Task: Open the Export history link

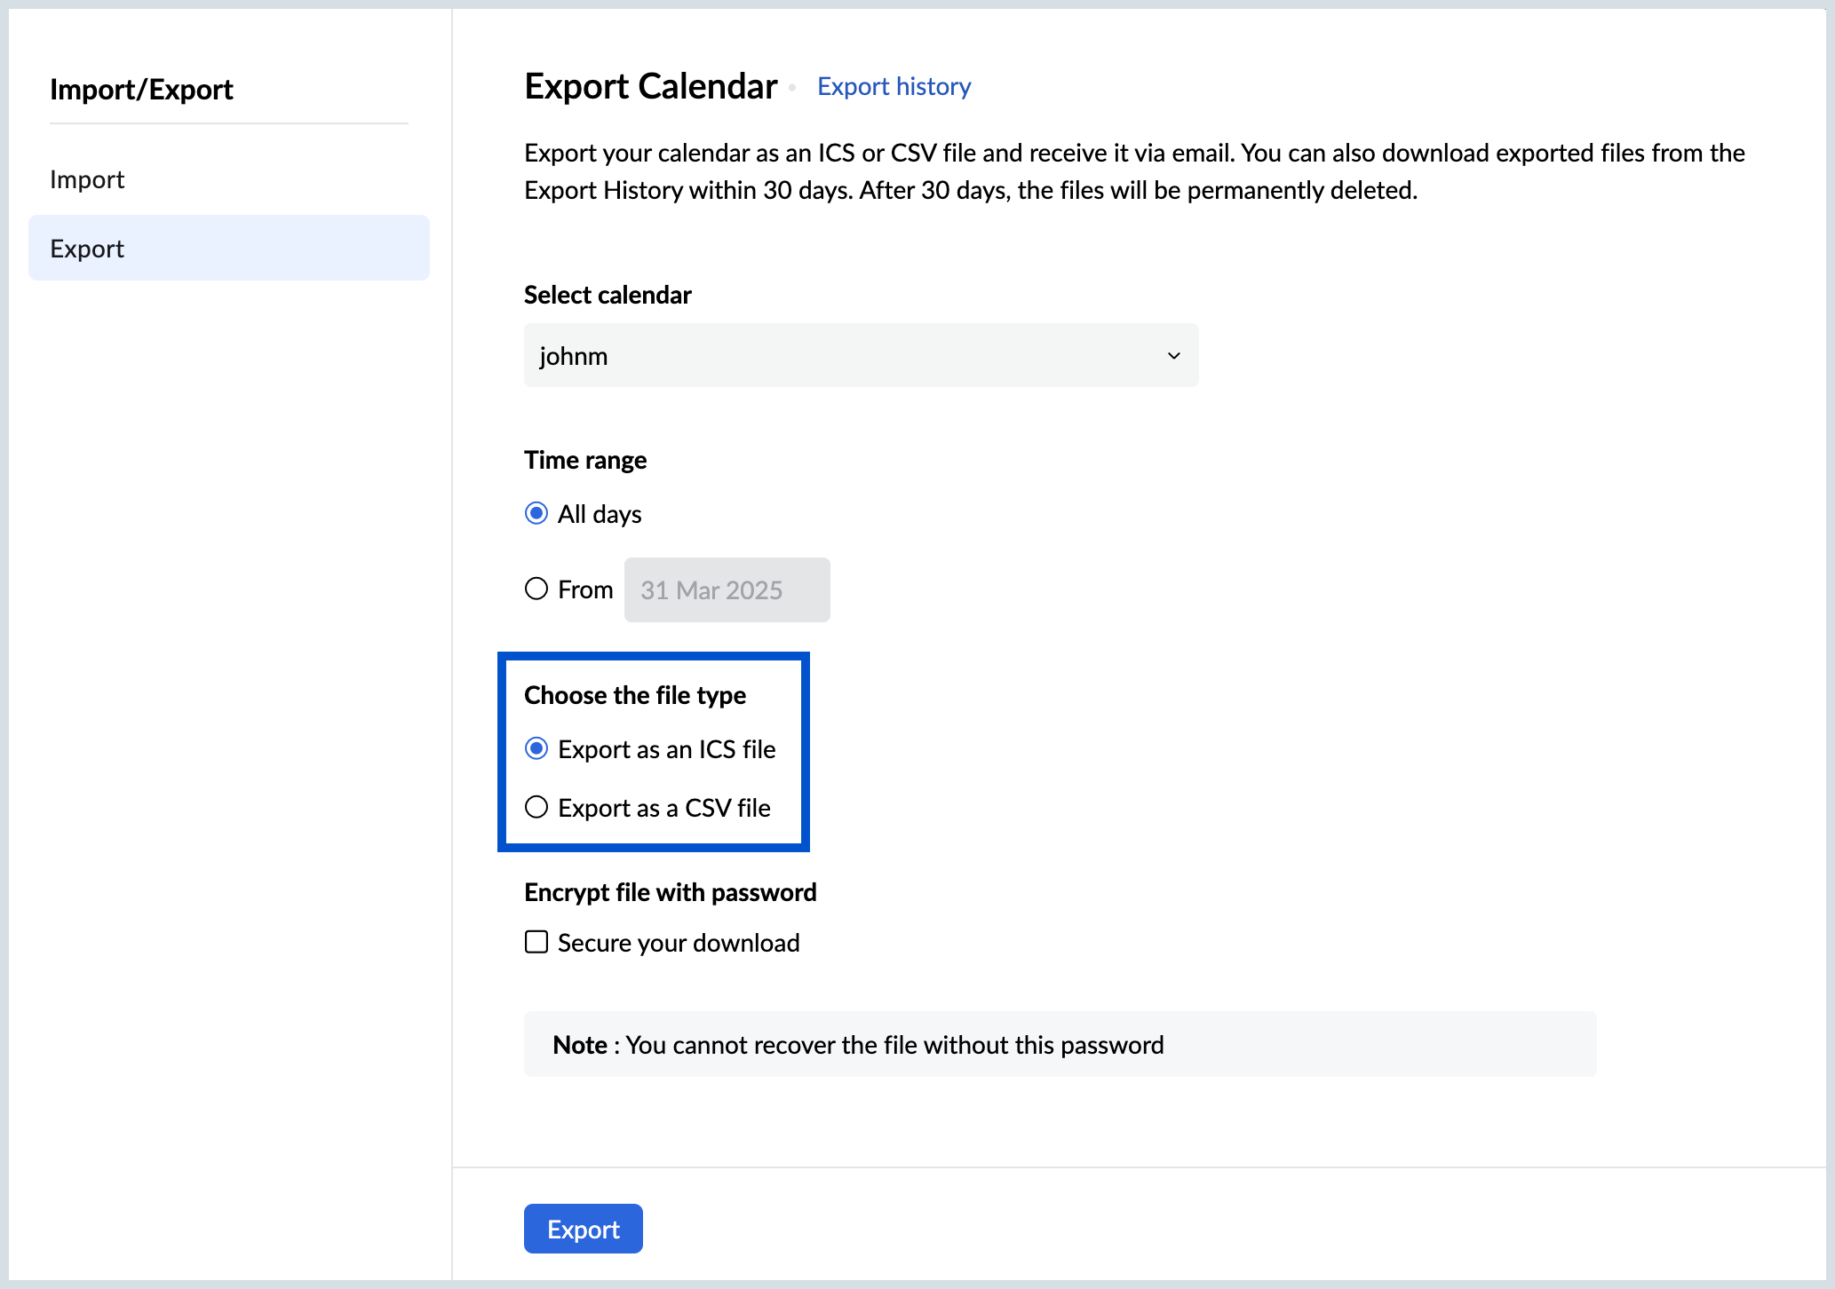Action: point(894,86)
